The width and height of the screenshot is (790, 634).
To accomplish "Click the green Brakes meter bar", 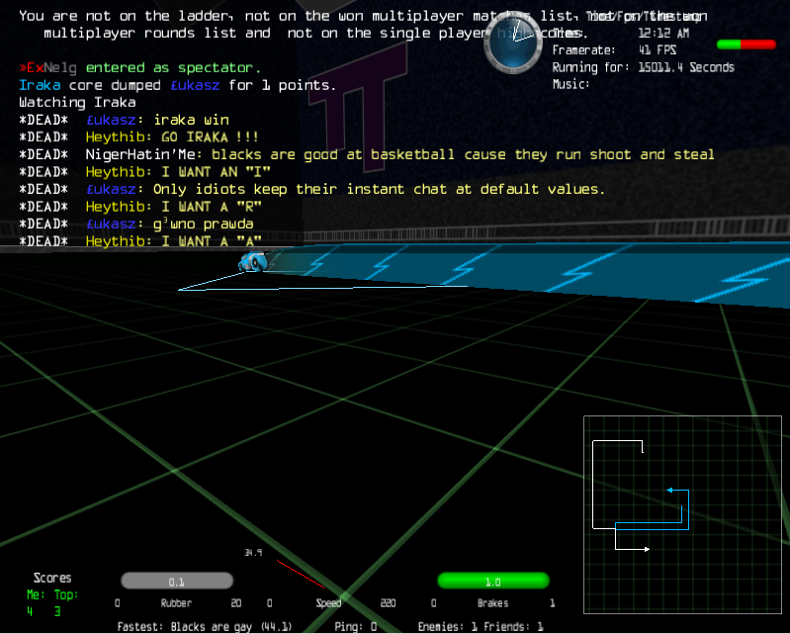I will coord(492,582).
